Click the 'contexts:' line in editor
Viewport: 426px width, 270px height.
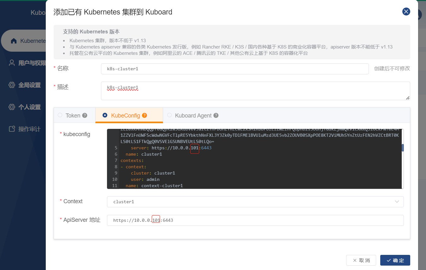point(132,160)
